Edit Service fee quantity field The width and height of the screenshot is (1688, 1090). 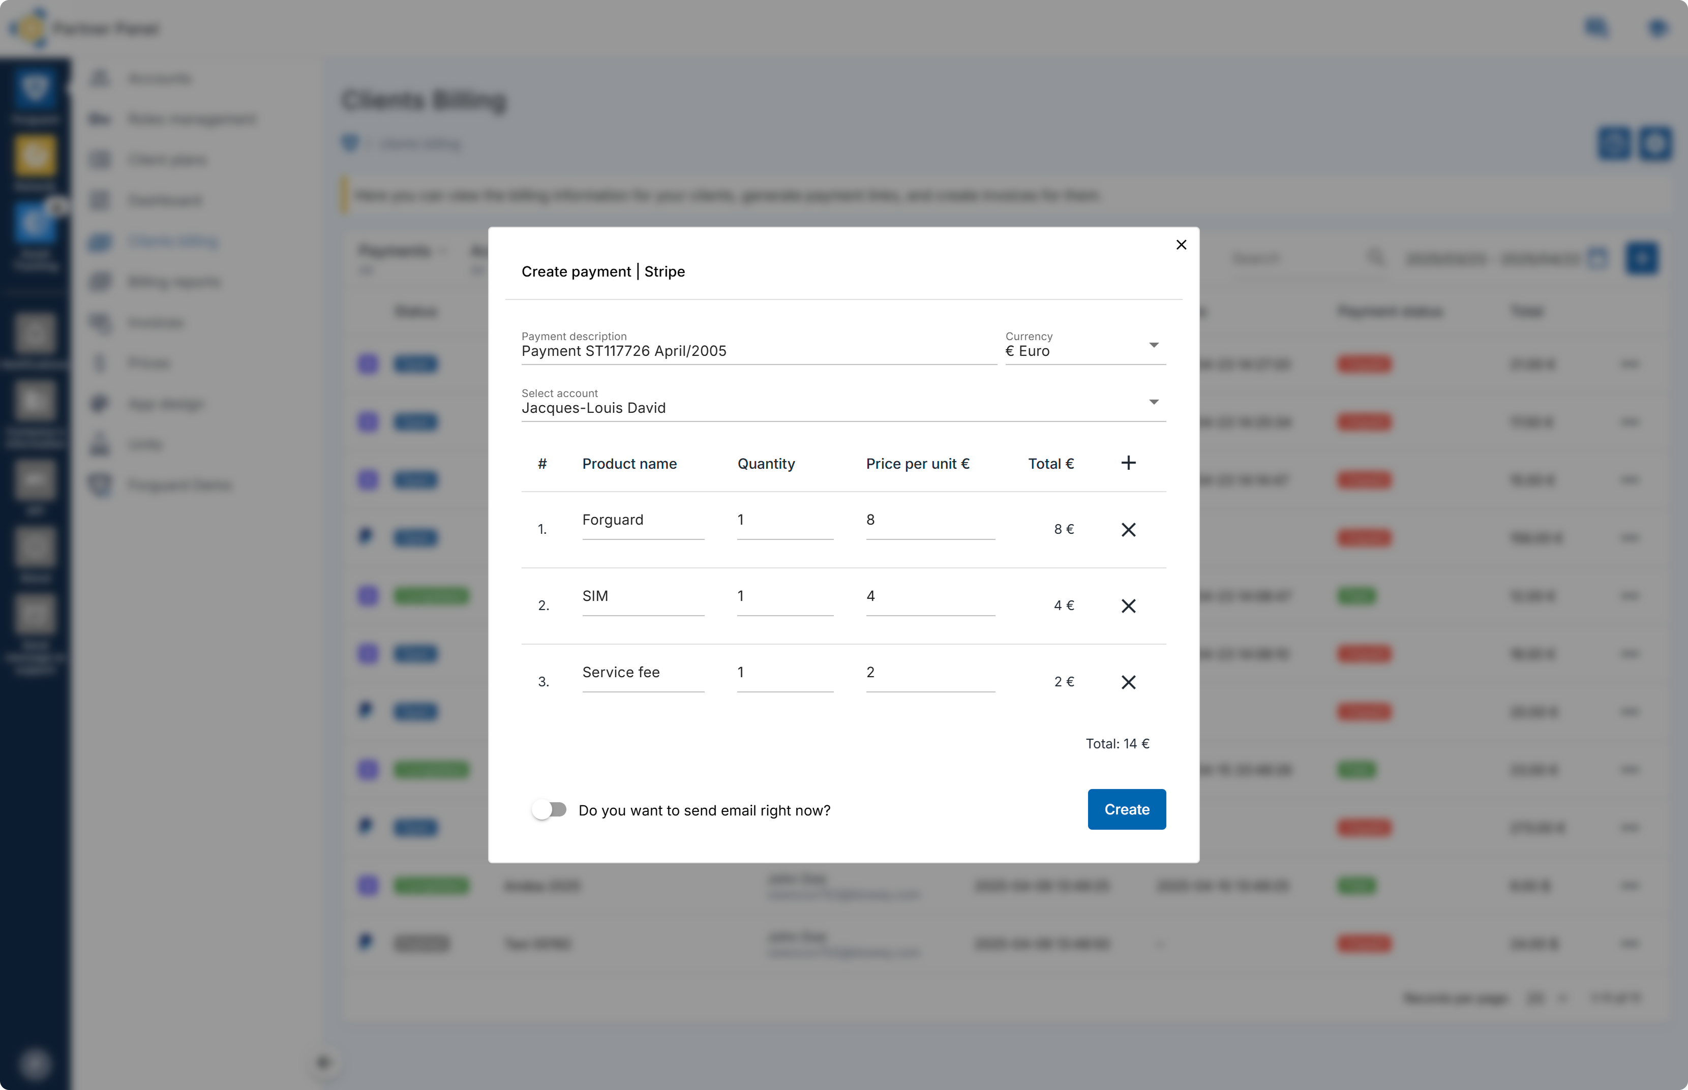tap(784, 673)
